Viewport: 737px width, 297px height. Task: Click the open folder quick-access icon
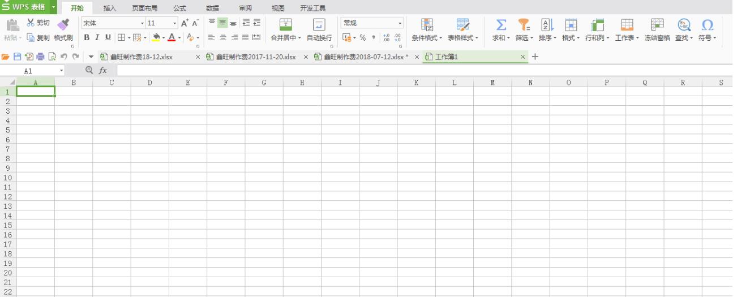pos(6,57)
